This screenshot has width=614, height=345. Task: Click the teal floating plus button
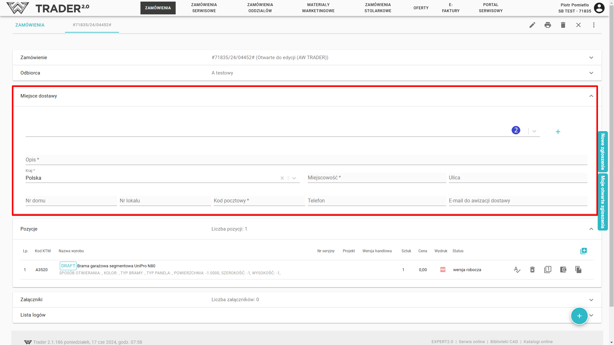click(579, 316)
